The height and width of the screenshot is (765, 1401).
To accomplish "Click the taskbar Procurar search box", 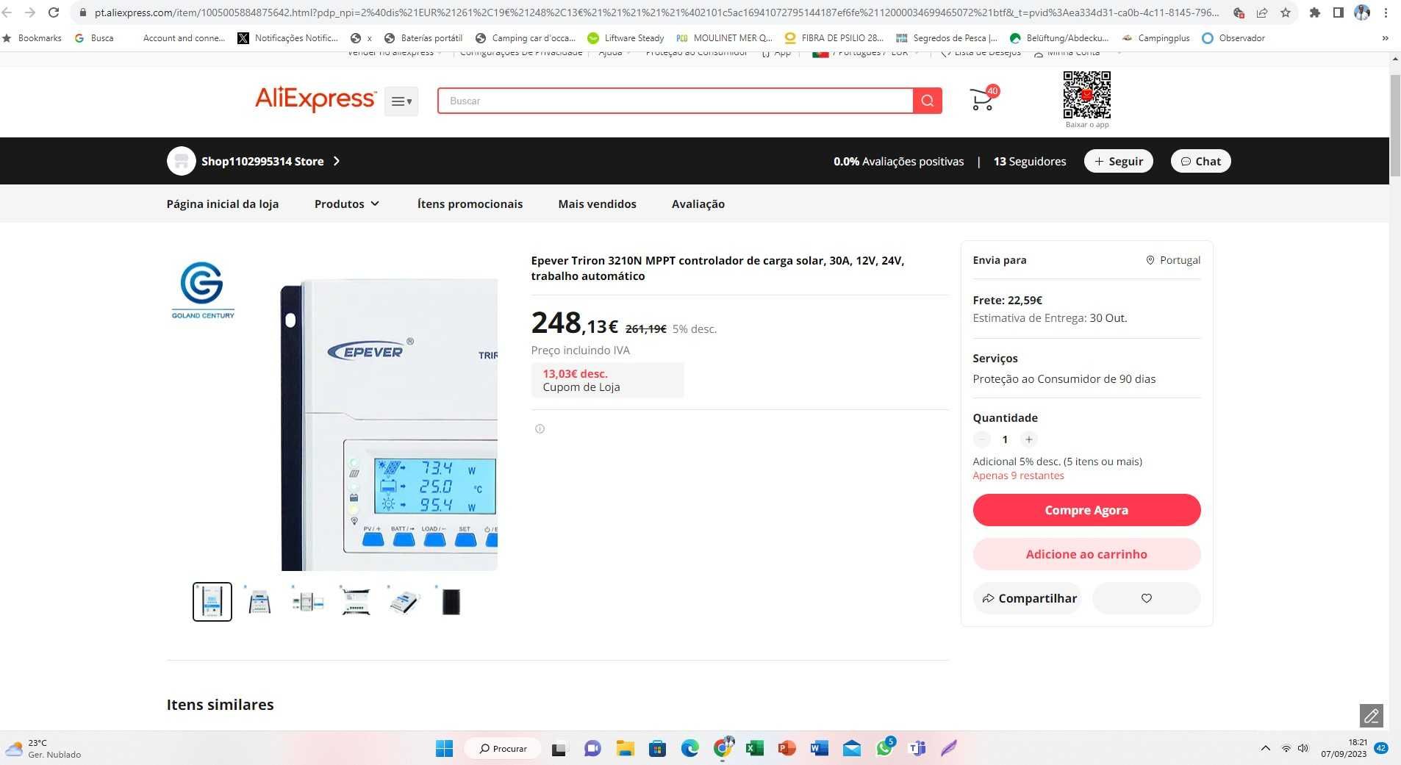I will click(x=504, y=748).
